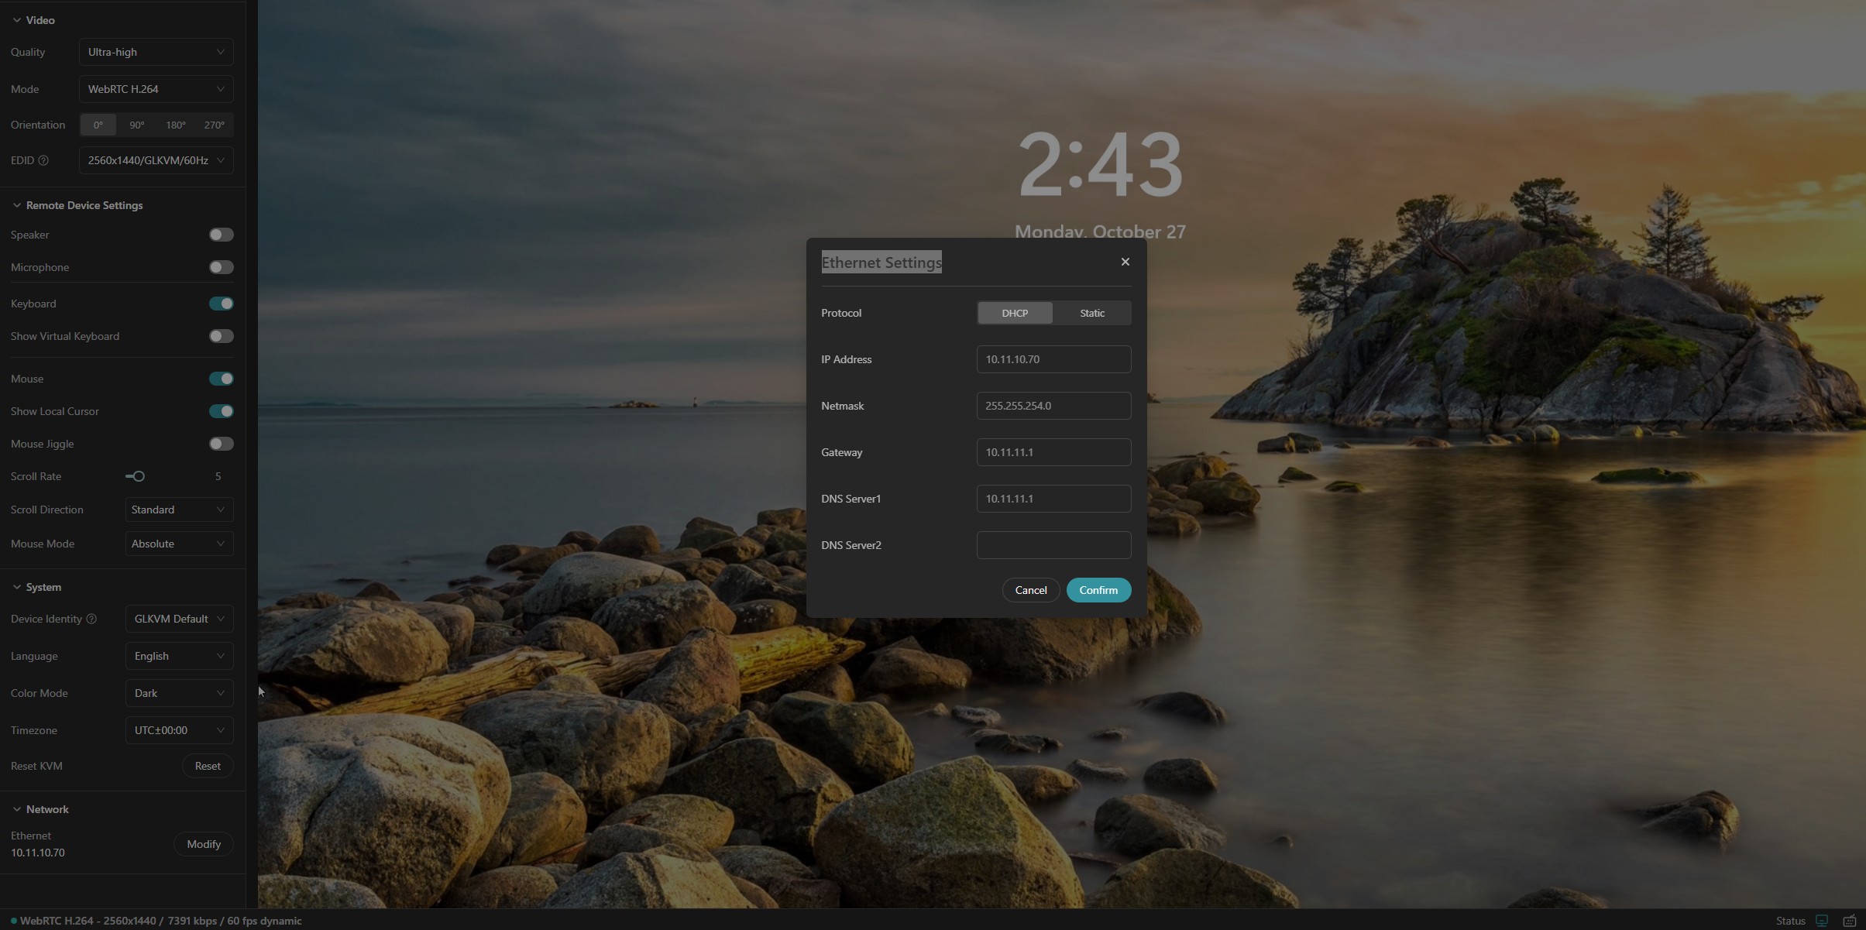Click the Device Identity help icon
The image size is (1866, 930).
click(91, 619)
